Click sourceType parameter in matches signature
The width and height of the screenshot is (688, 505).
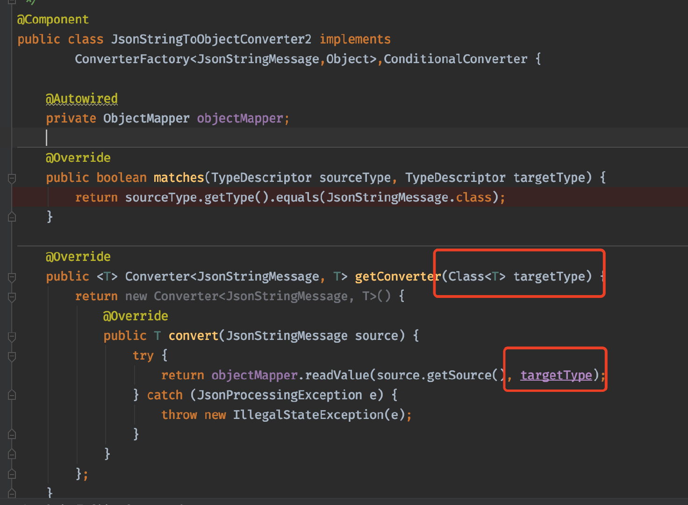tap(355, 178)
